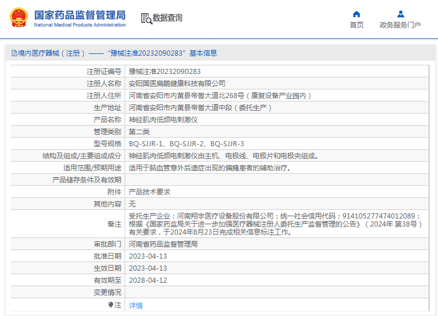Click the 无 value for 其他内容

click(132, 204)
